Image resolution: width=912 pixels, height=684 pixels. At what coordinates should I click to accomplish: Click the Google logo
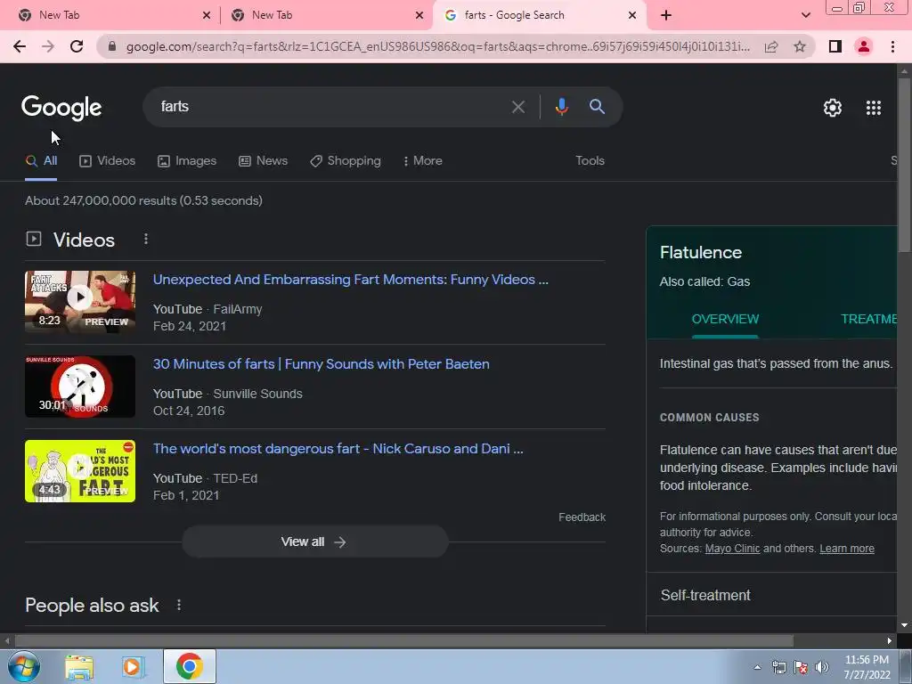point(61,108)
